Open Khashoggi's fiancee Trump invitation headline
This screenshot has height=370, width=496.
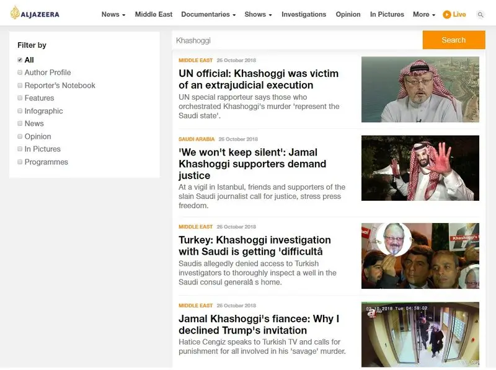(x=259, y=325)
